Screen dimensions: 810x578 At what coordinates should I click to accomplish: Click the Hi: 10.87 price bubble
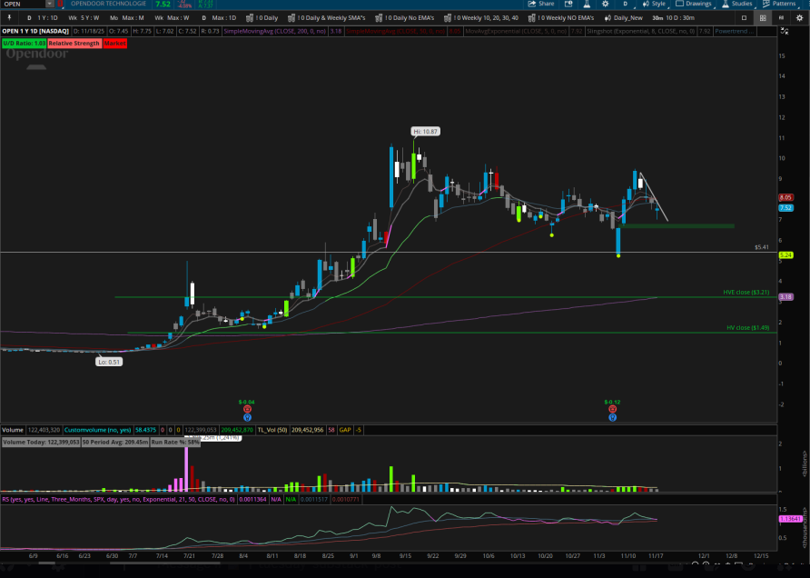coord(426,132)
